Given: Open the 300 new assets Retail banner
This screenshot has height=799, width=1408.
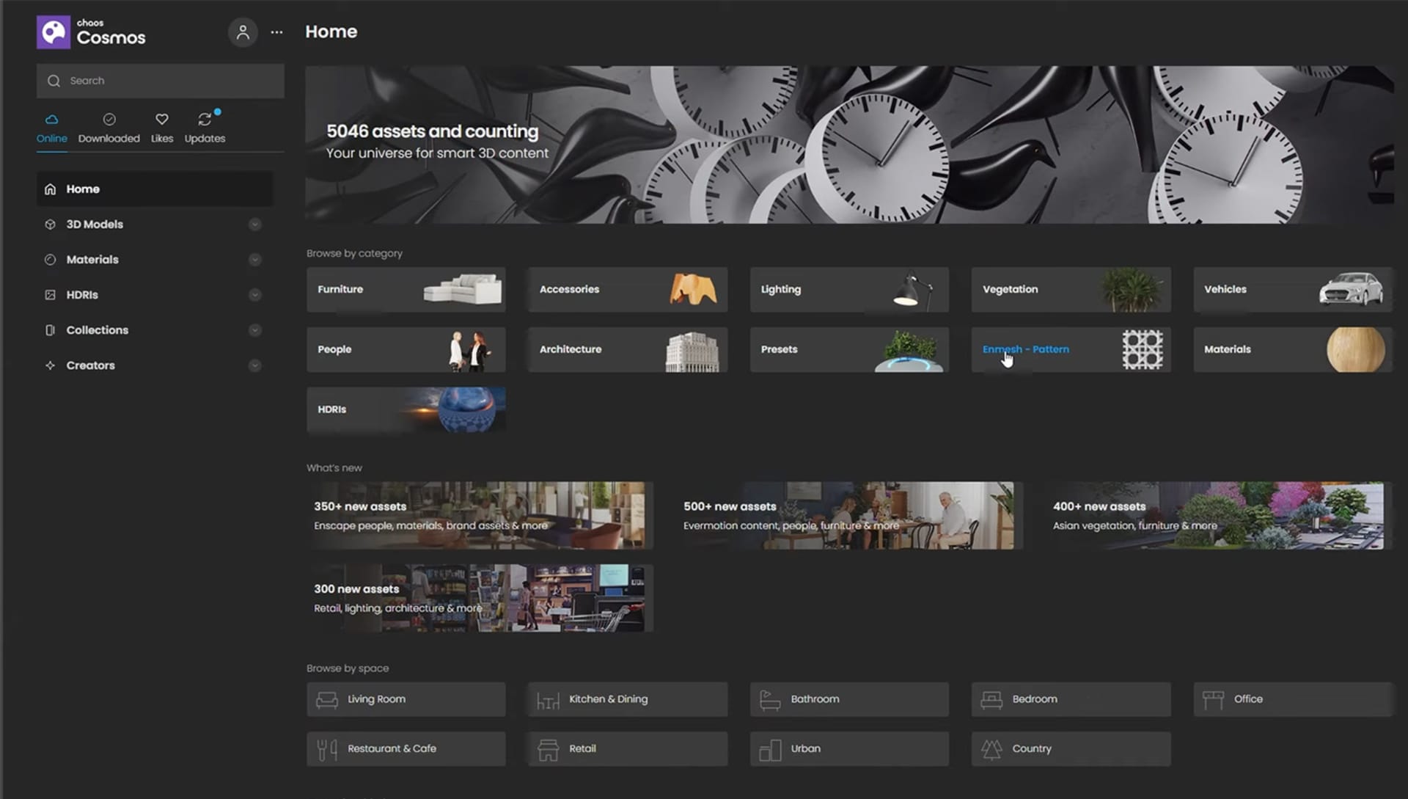Looking at the screenshot, I should click(x=480, y=598).
